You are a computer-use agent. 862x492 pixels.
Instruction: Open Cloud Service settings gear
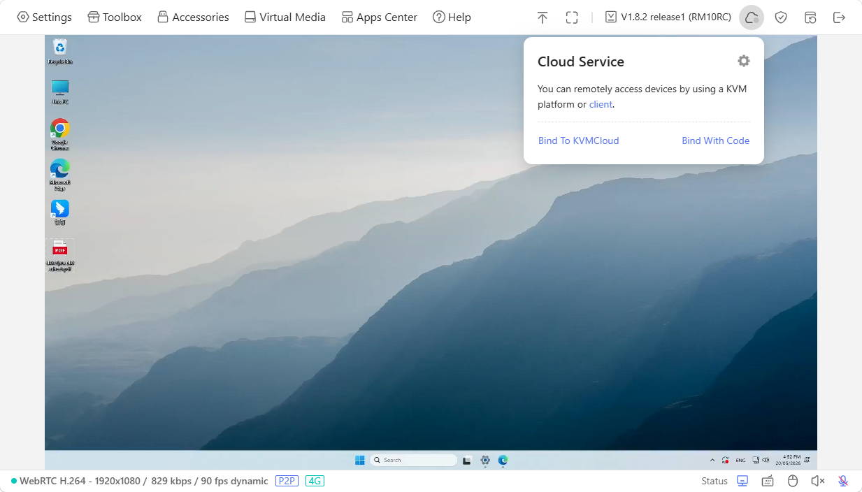pos(744,61)
